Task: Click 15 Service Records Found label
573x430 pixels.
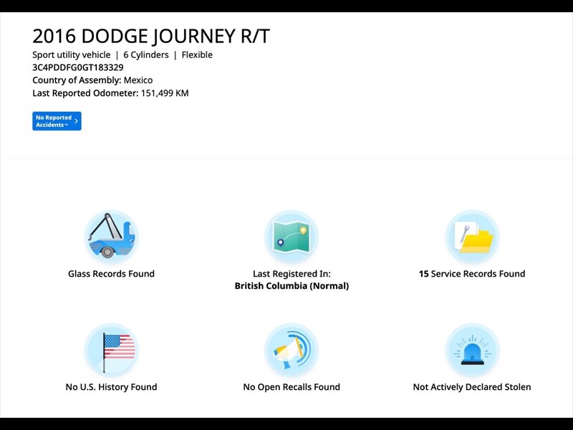Action: [x=472, y=274]
